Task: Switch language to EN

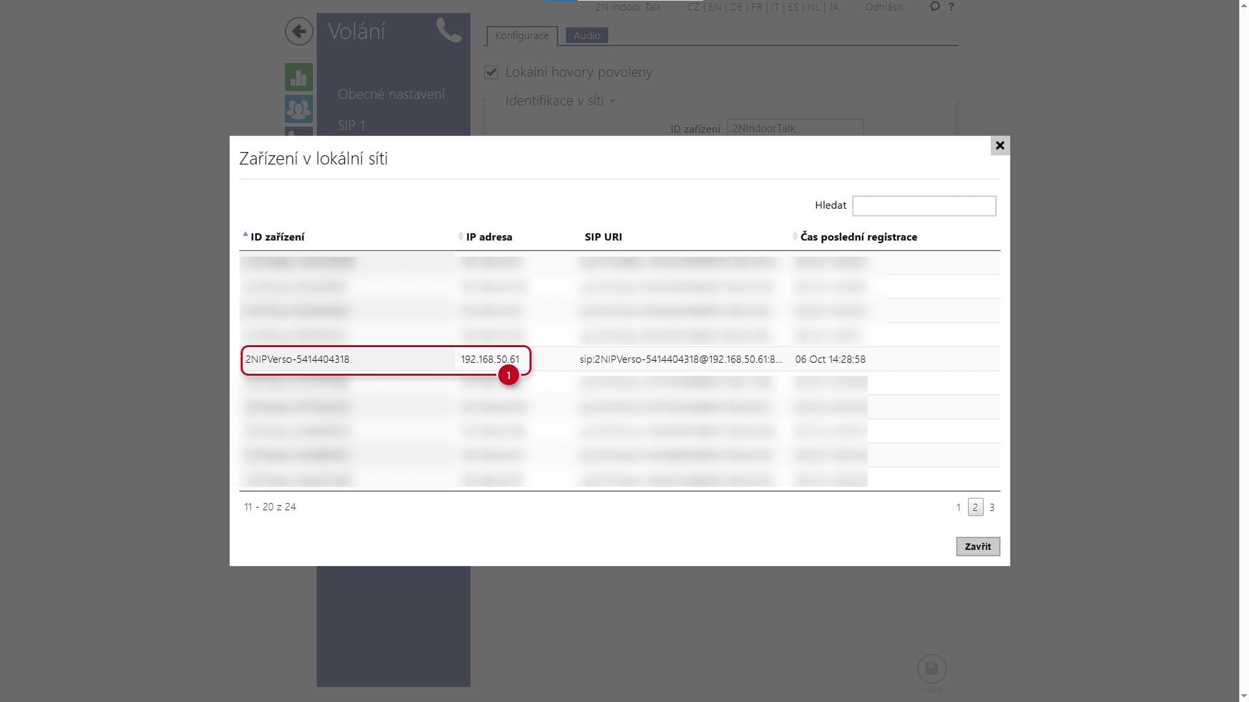Action: 715,7
